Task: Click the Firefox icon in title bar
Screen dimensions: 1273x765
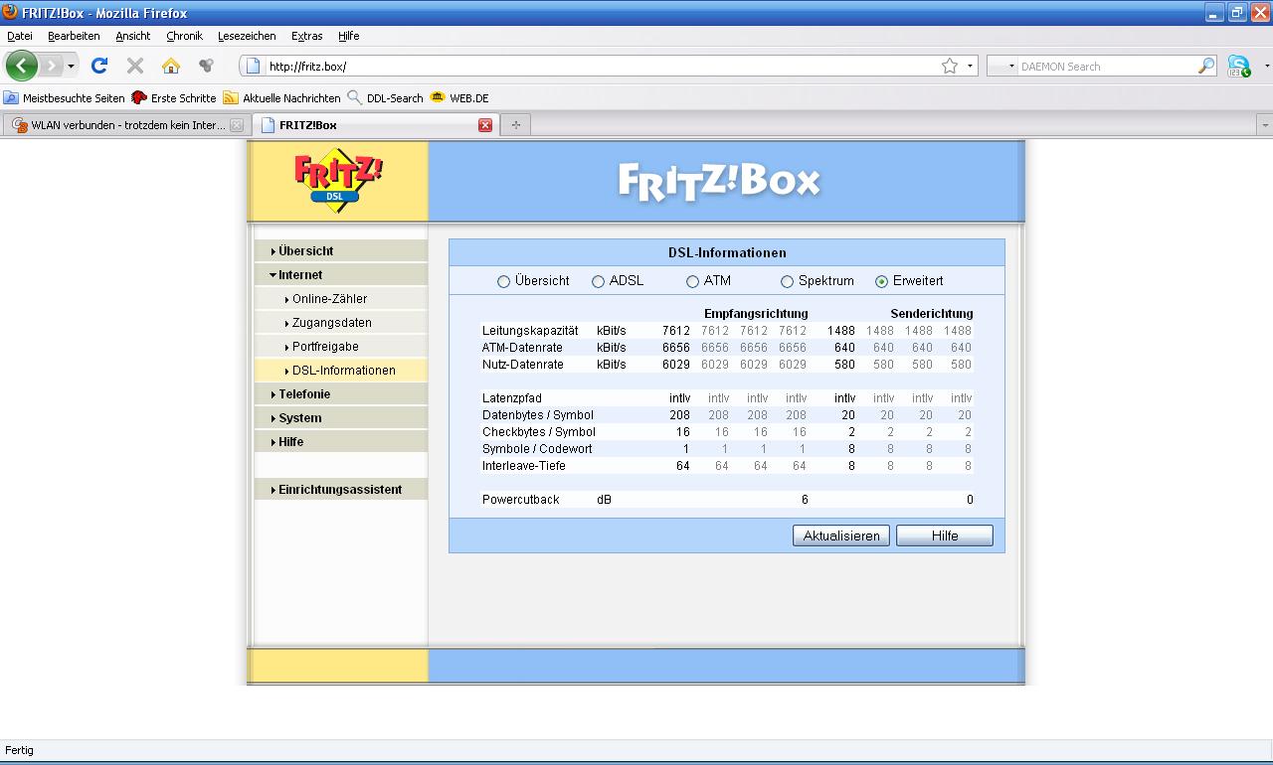Action: tap(10, 13)
